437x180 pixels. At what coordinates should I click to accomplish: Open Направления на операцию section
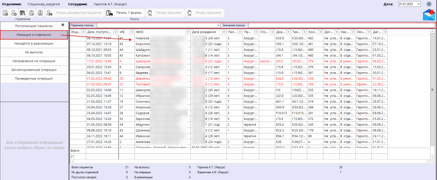tap(34, 61)
